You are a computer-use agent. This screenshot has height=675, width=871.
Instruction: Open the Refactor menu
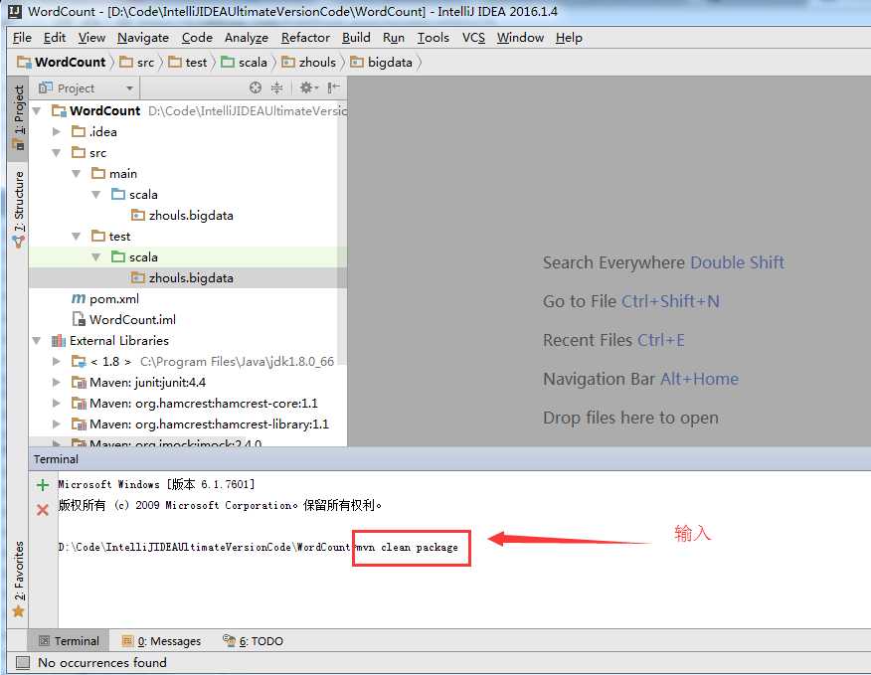point(305,37)
